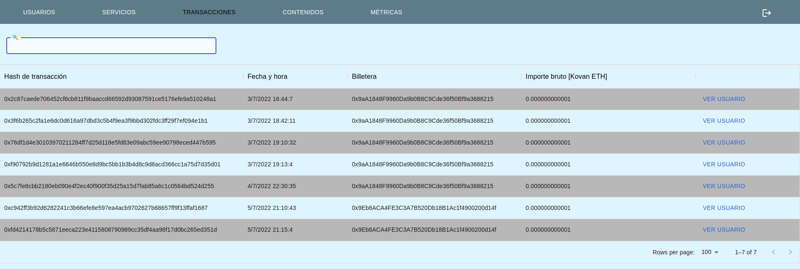This screenshot has height=269, width=800.
Task: Click the logout icon in header
Action: [766, 13]
